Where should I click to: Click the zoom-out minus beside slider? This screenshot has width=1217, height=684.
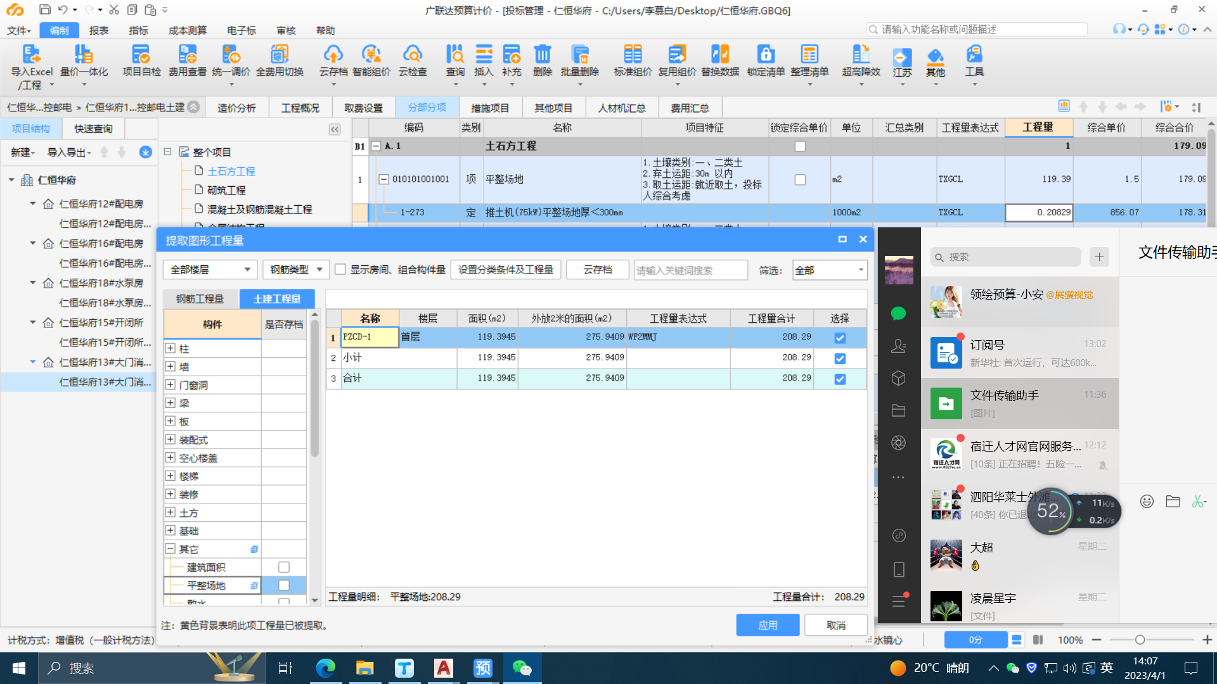pos(1097,640)
